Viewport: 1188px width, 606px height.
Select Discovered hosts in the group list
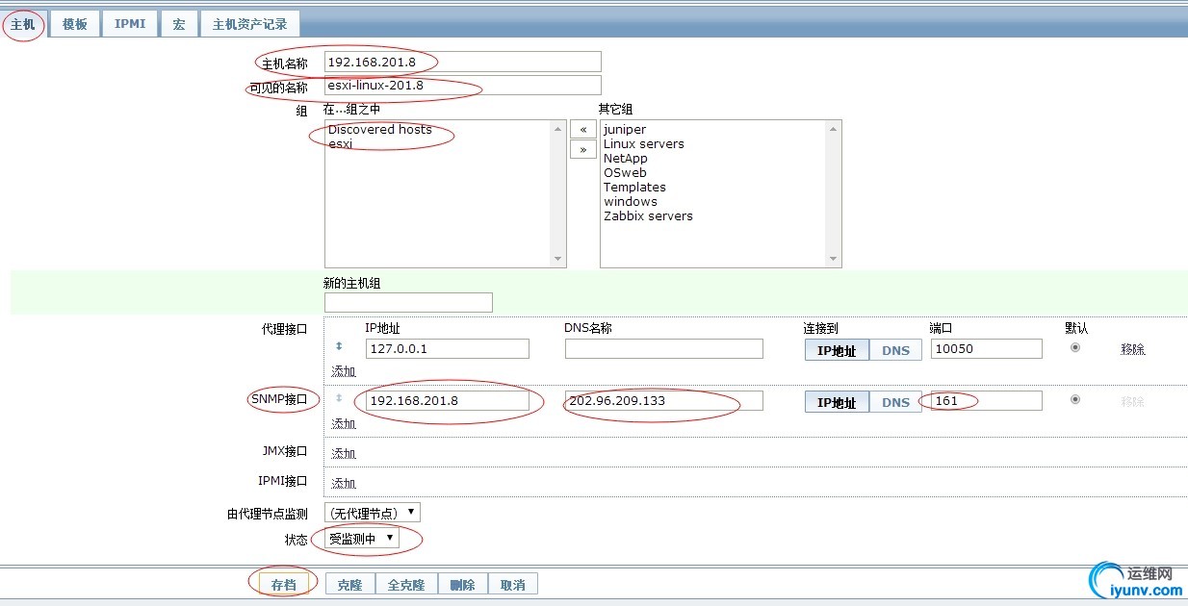point(380,129)
